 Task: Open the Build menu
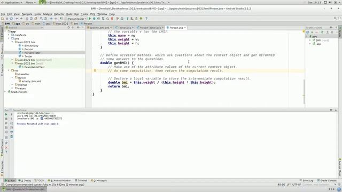pos(69,14)
